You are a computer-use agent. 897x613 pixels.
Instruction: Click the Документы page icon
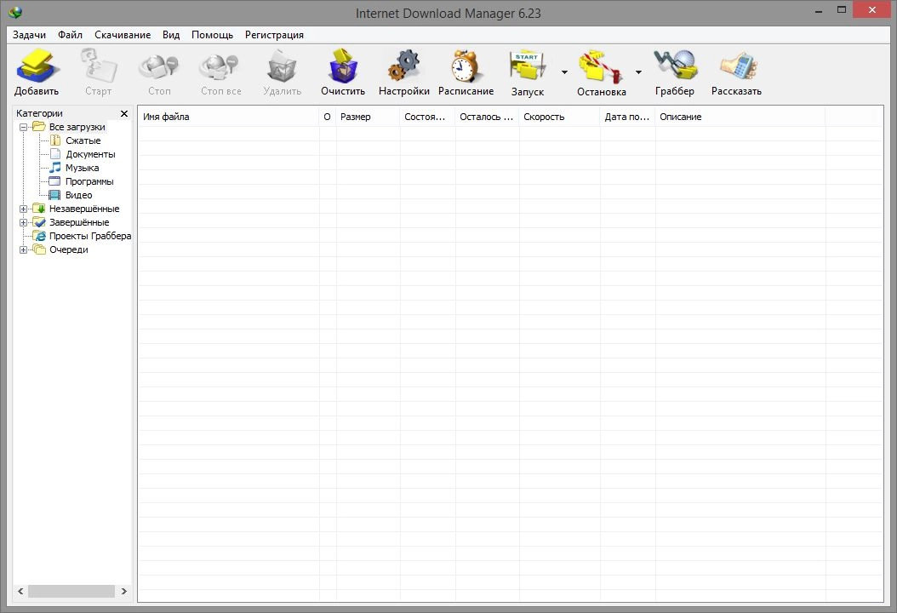[x=55, y=154]
